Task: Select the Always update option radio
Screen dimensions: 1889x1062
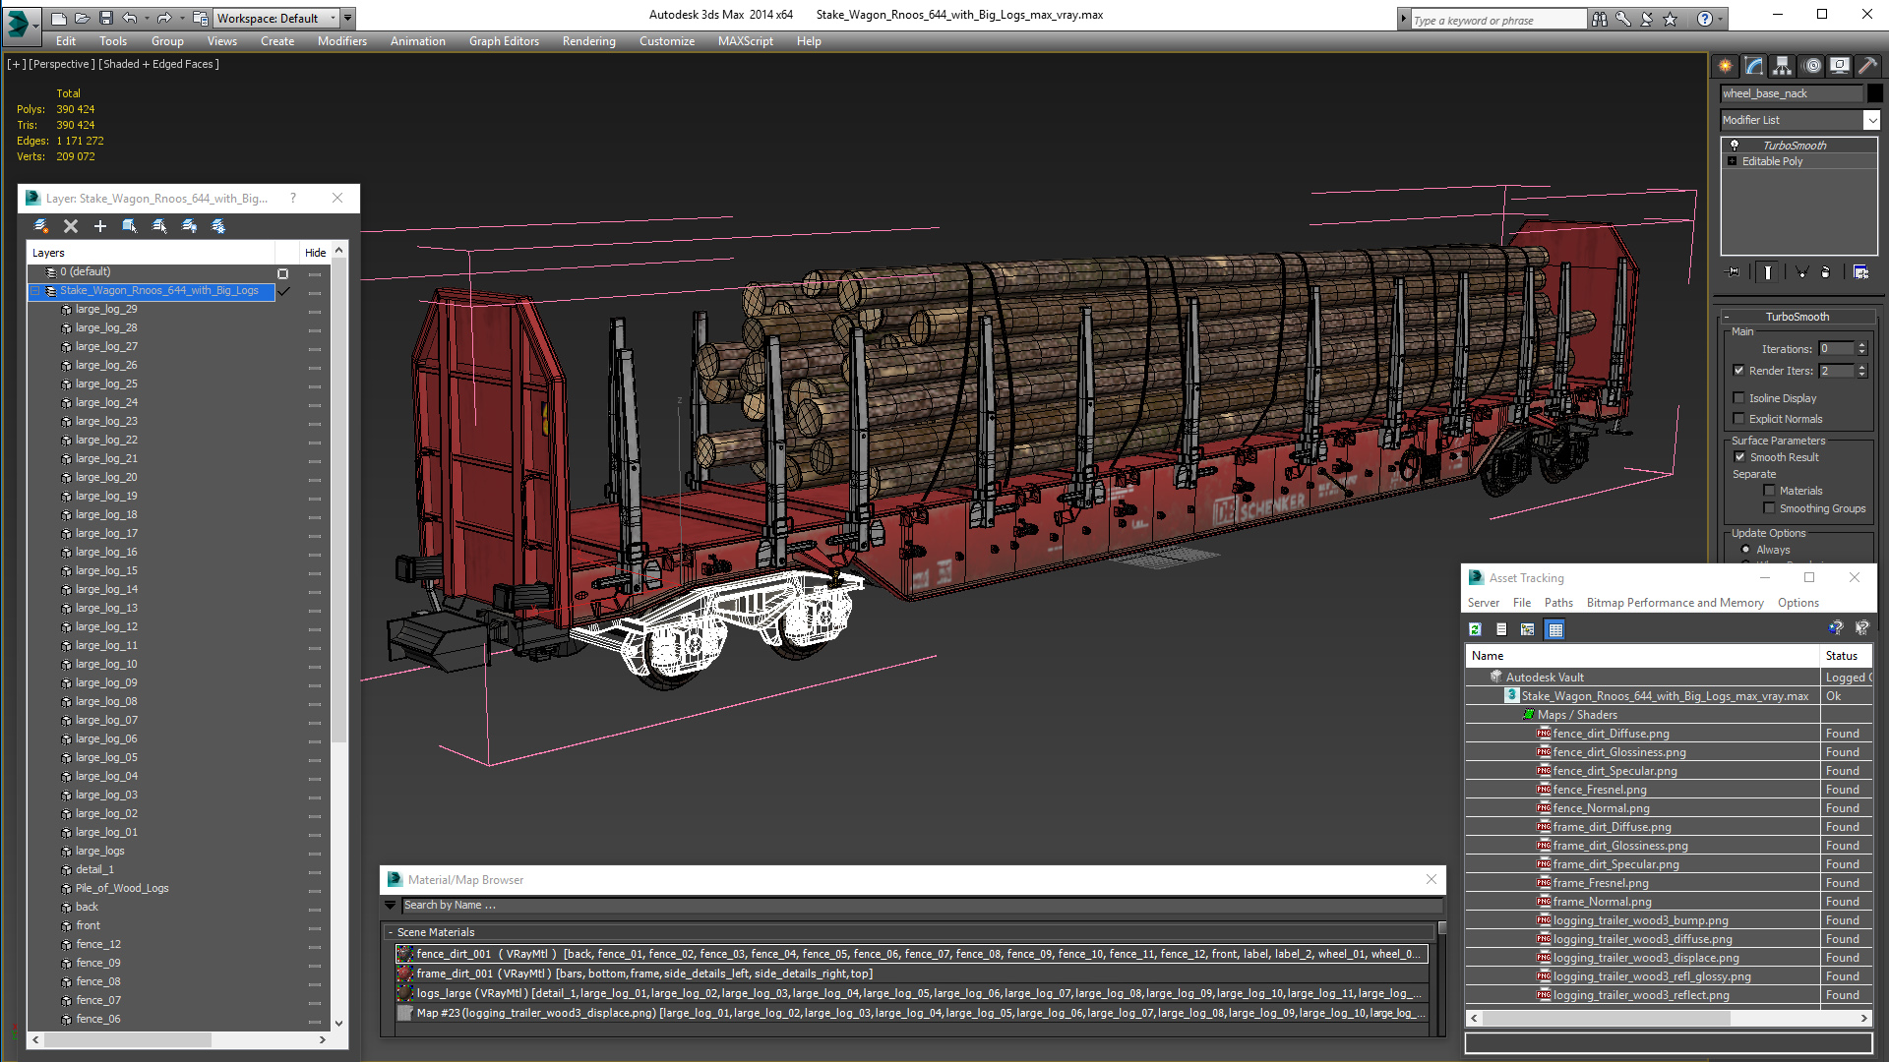Action: tap(1746, 550)
